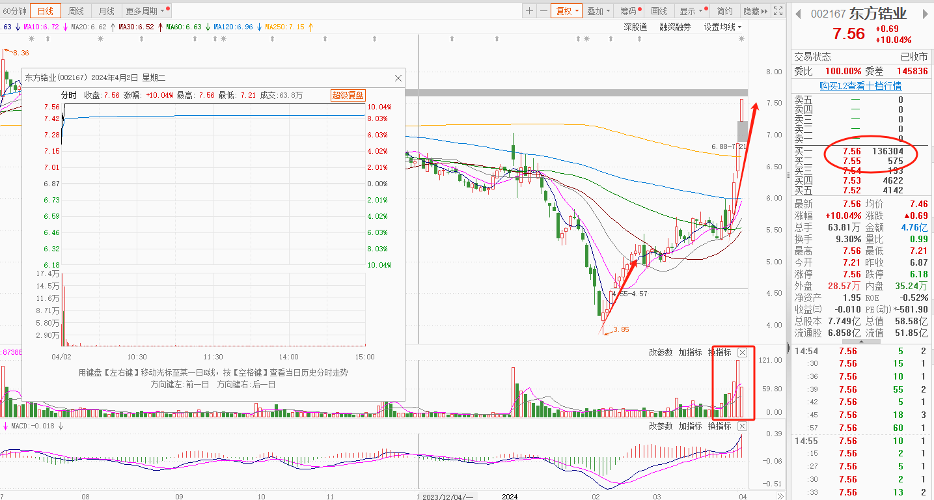The height and width of the screenshot is (500, 934).
Task: Click the MACD:-0.018 indicator label
Action: point(33,426)
